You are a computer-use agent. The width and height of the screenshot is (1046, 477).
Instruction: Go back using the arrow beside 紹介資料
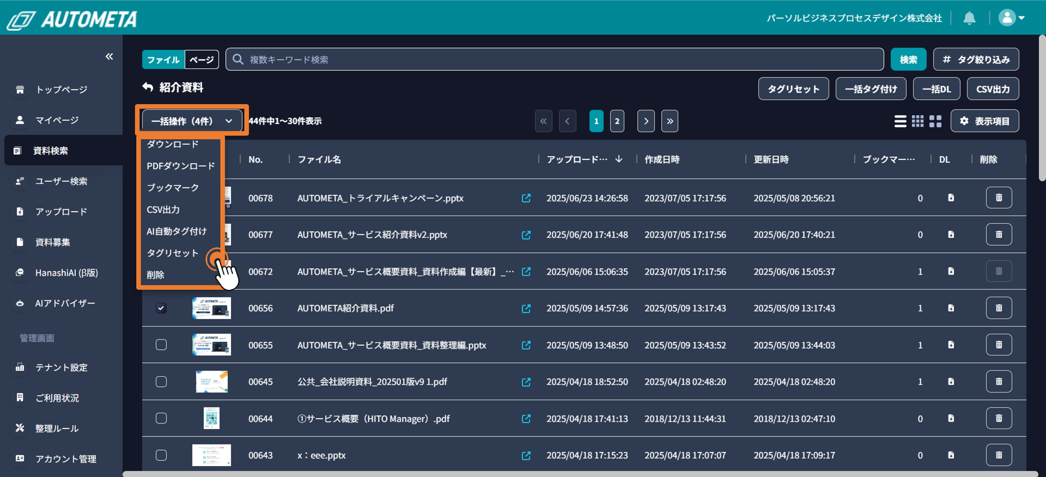point(148,87)
